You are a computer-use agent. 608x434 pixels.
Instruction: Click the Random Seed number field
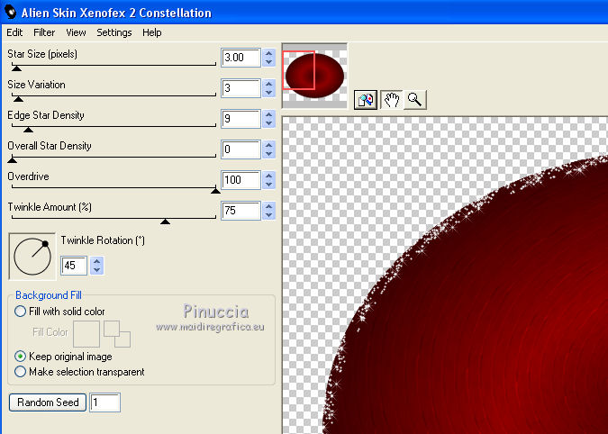point(105,402)
